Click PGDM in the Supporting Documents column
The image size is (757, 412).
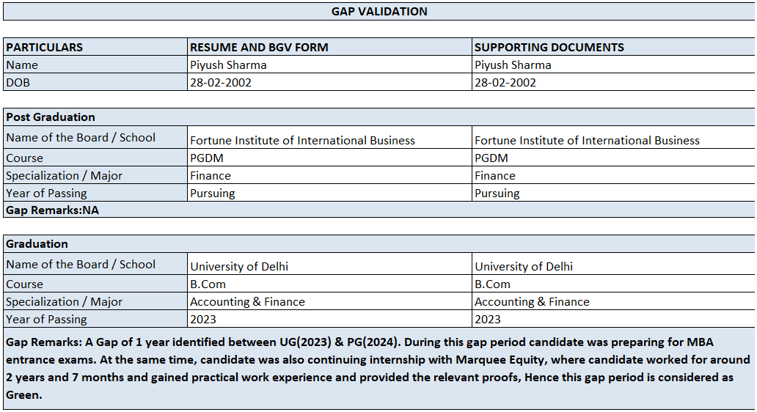pos(491,158)
